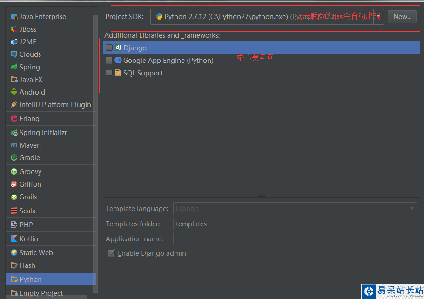Click the project type list scrollbar
424x299 pixels.
click(95, 153)
